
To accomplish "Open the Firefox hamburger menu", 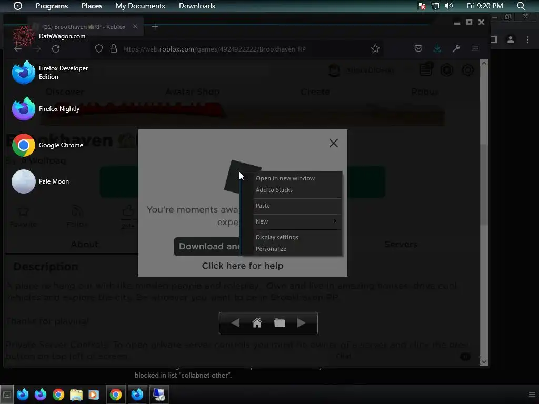I will click(x=475, y=48).
